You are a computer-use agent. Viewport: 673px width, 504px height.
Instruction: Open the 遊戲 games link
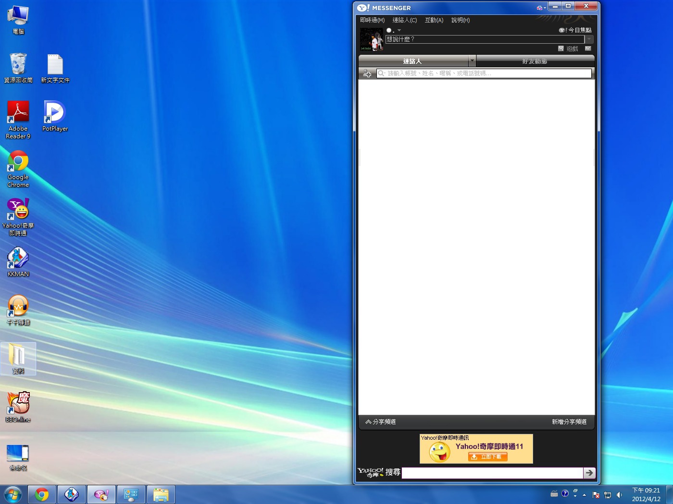(572, 48)
